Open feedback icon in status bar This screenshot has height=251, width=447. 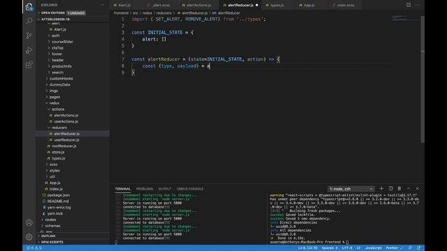pyautogui.click(x=410, y=248)
